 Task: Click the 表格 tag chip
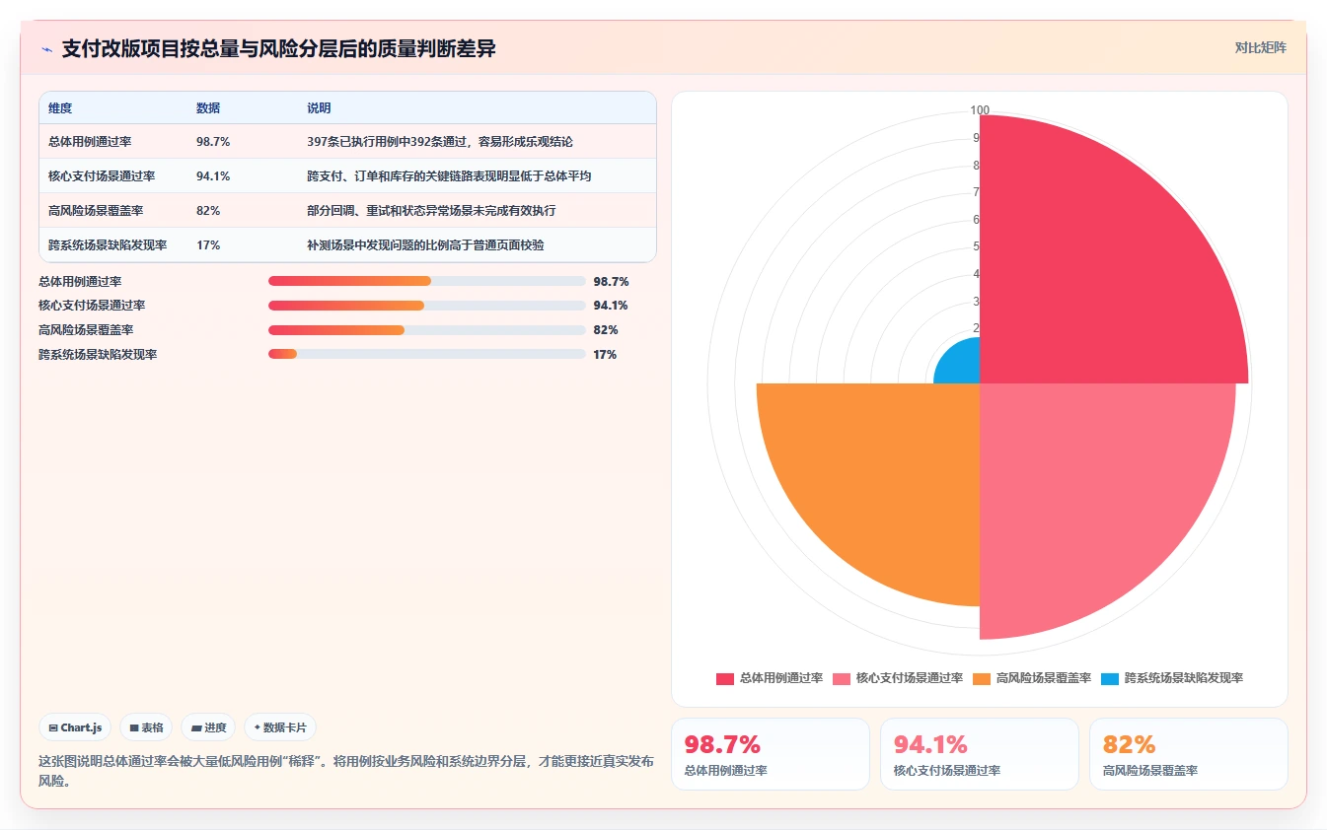(x=146, y=727)
